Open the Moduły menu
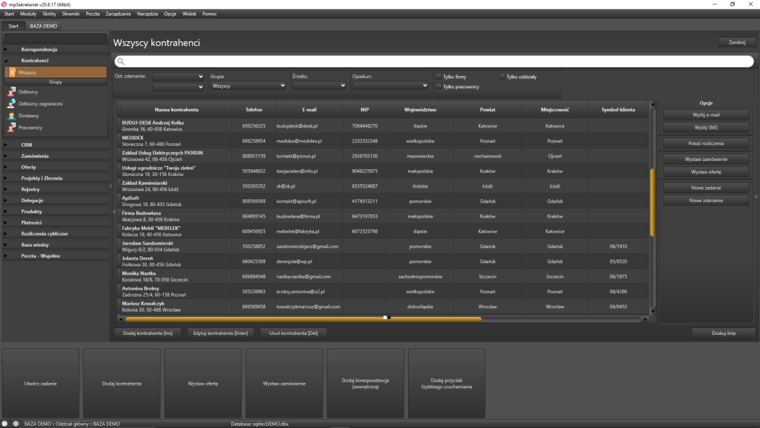760x428 pixels. [x=28, y=14]
